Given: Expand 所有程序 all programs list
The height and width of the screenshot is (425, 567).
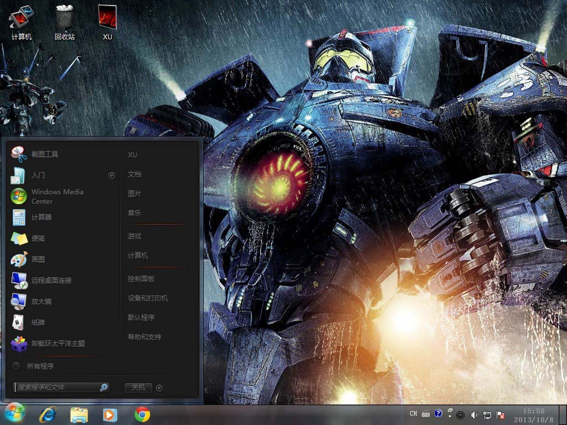Looking at the screenshot, I should pyautogui.click(x=40, y=366).
